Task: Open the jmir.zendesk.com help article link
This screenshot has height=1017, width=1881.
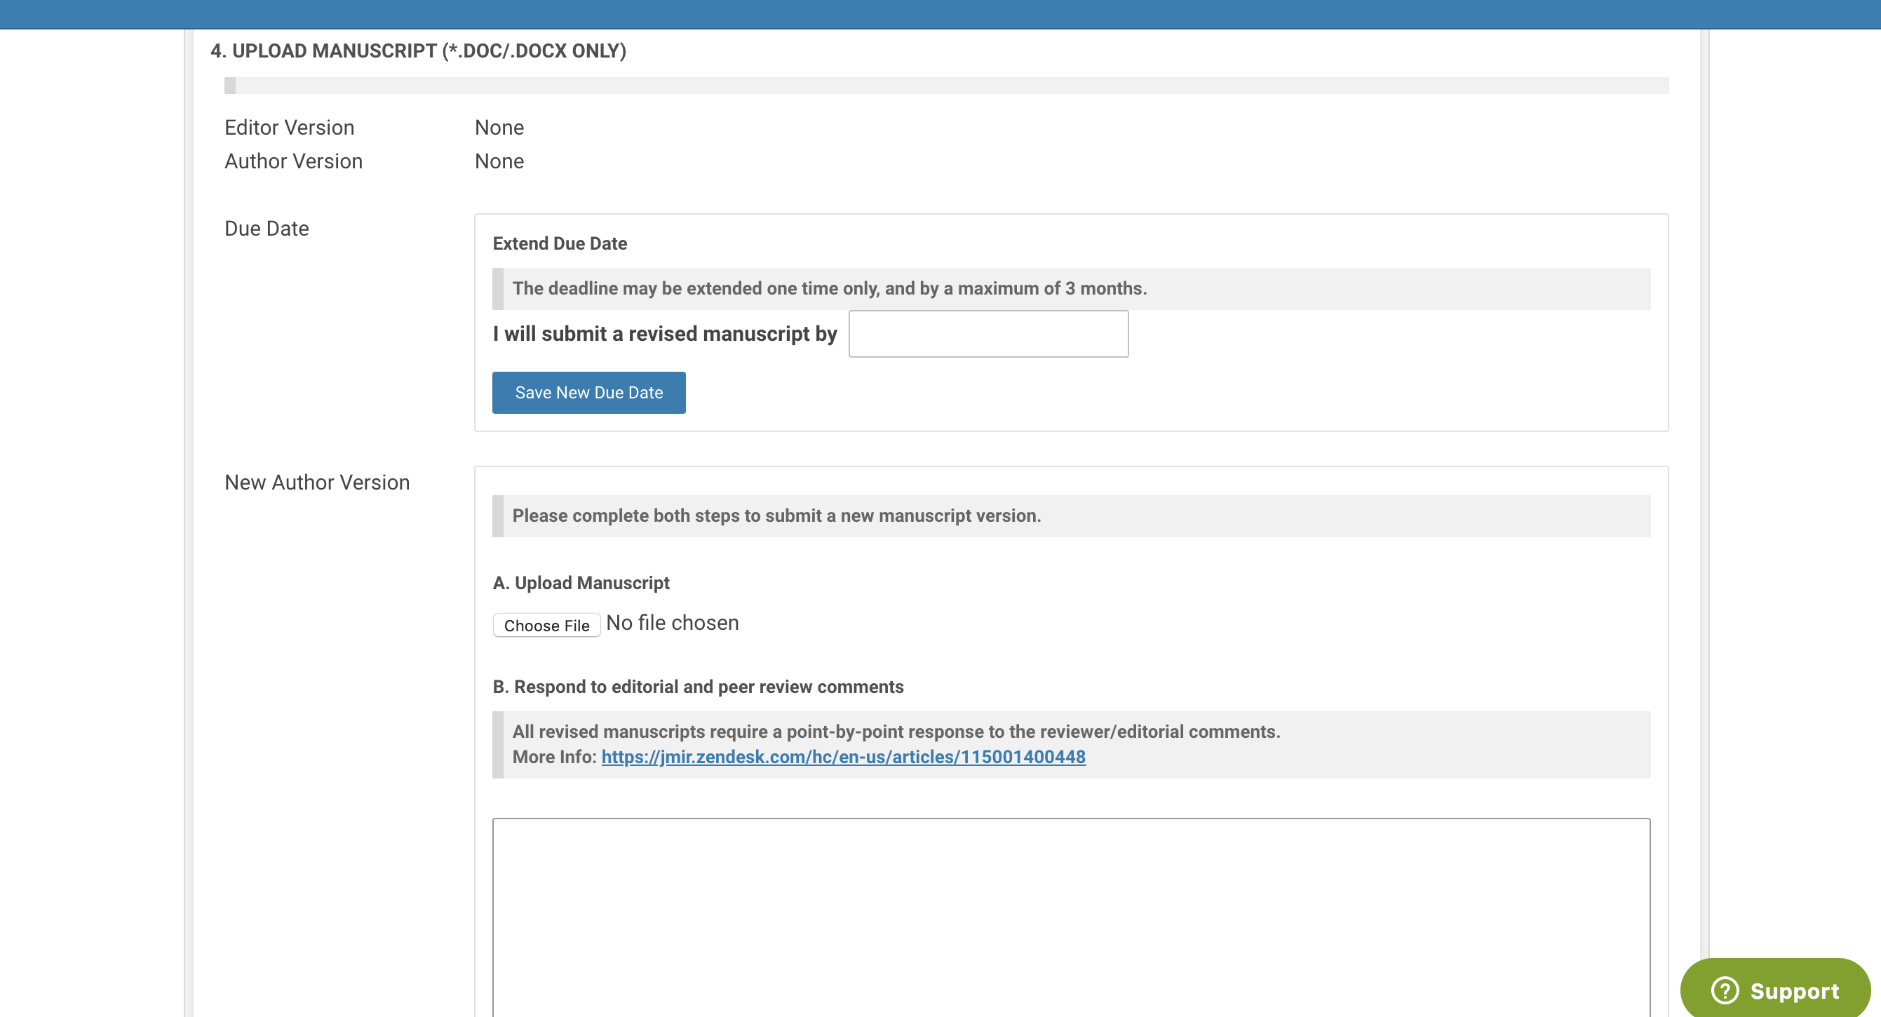Action: point(842,757)
